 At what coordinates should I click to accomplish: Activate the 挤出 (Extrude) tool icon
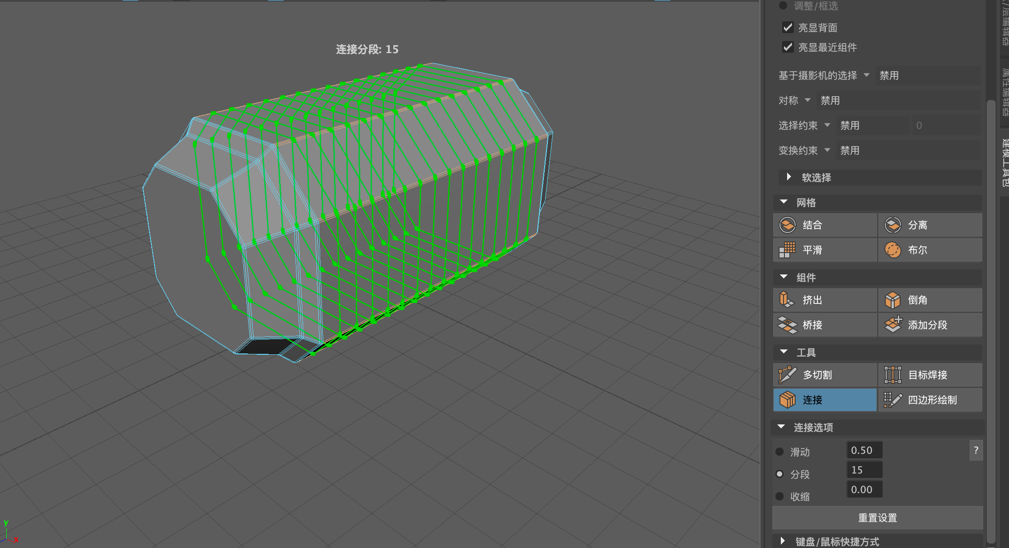(x=788, y=300)
